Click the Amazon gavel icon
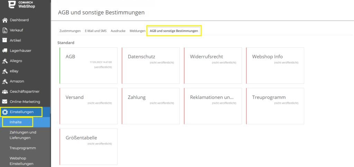The height and width of the screenshot is (167, 354). point(5,81)
